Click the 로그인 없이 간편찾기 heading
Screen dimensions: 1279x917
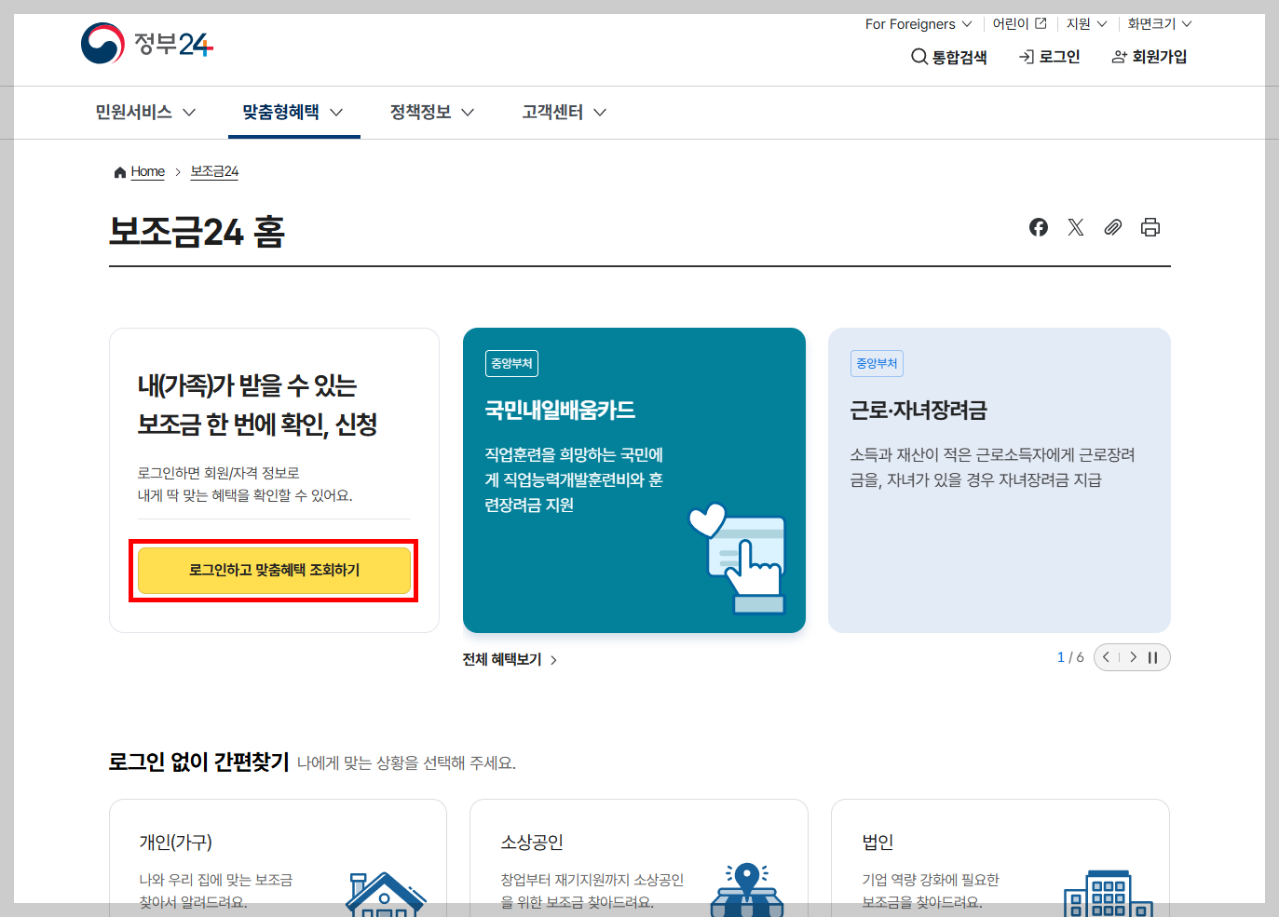click(x=198, y=762)
